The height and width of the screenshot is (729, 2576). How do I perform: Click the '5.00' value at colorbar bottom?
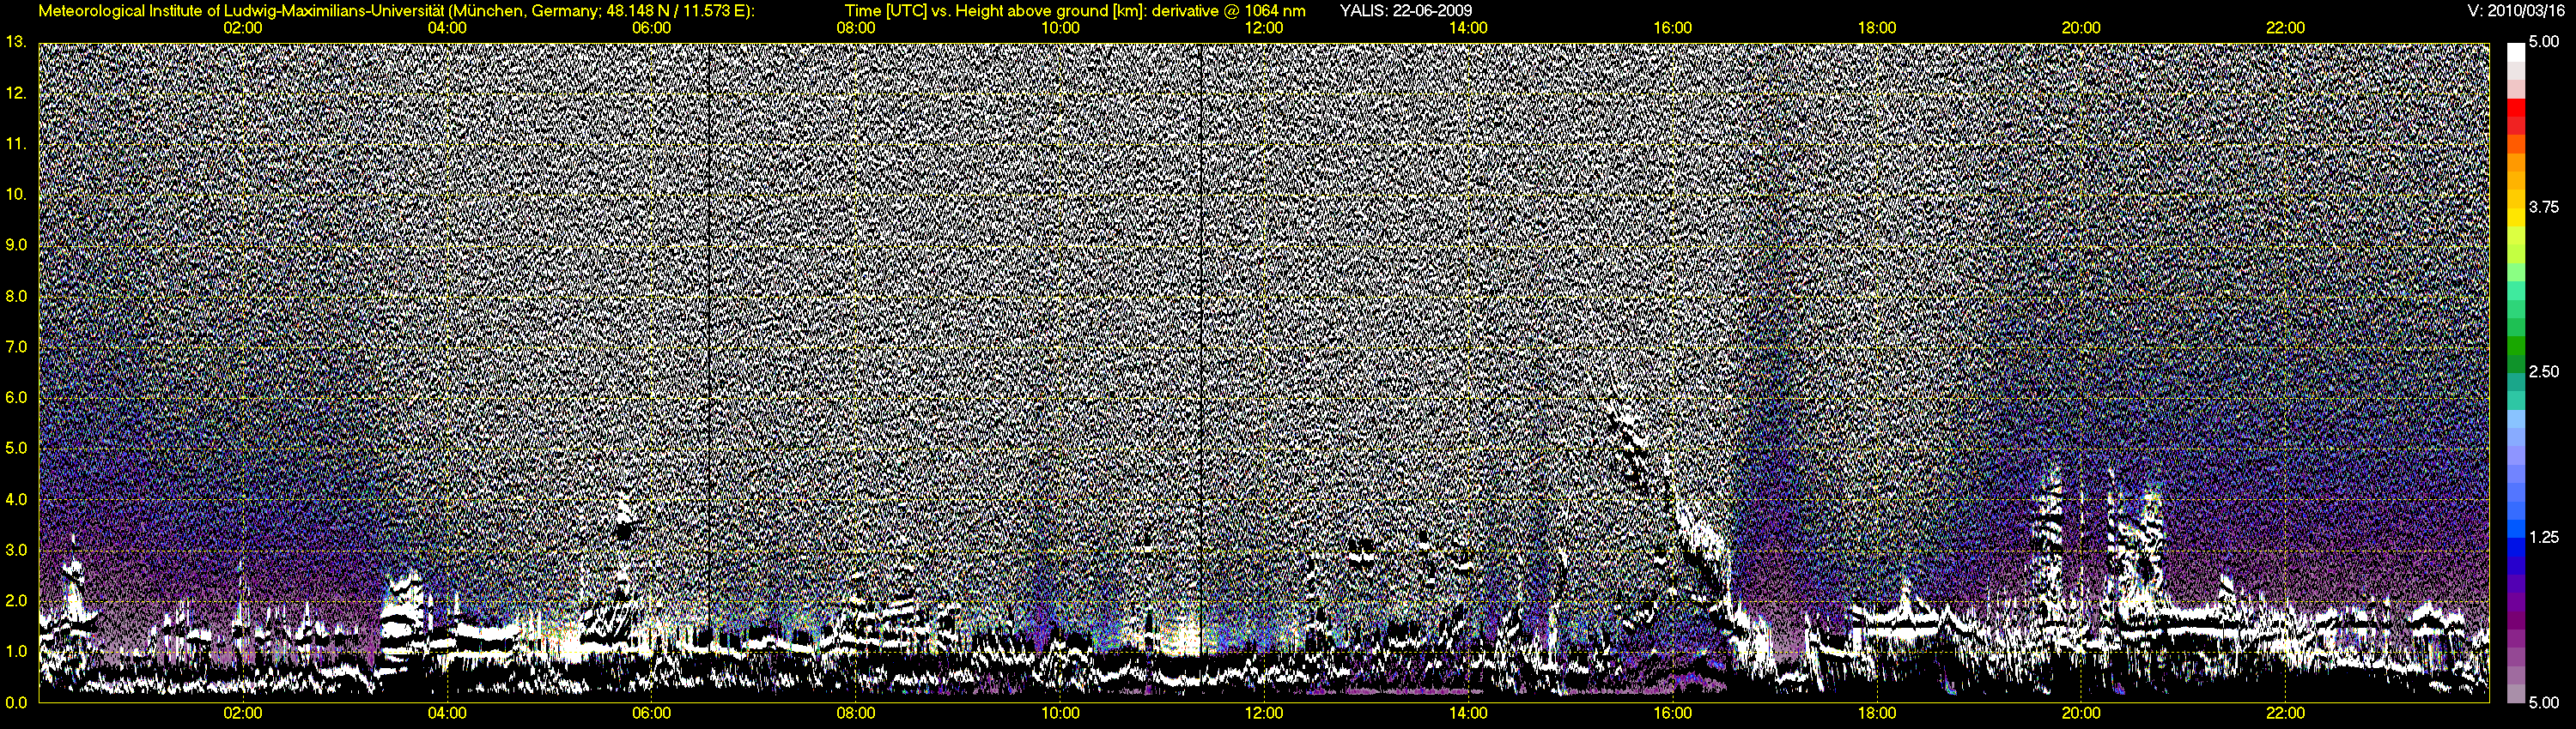[x=2544, y=702]
